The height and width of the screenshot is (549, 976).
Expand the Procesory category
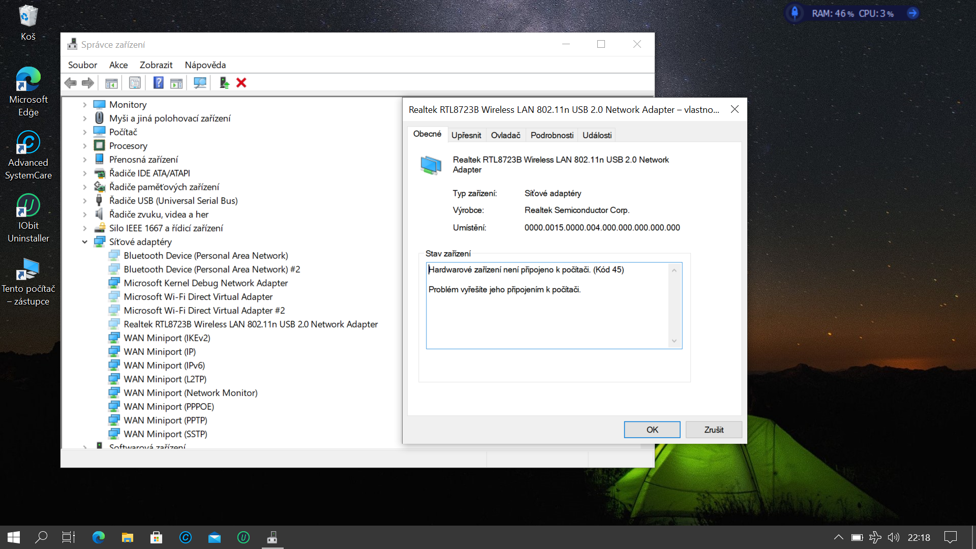point(85,146)
